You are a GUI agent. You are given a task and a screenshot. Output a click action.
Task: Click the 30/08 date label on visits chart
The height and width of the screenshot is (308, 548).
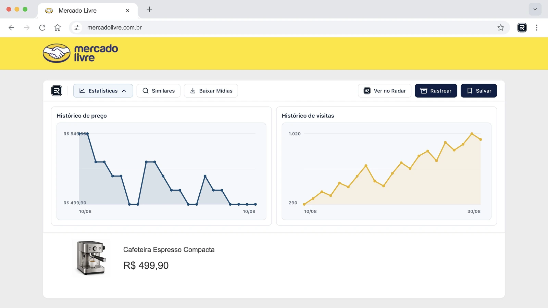(474, 211)
